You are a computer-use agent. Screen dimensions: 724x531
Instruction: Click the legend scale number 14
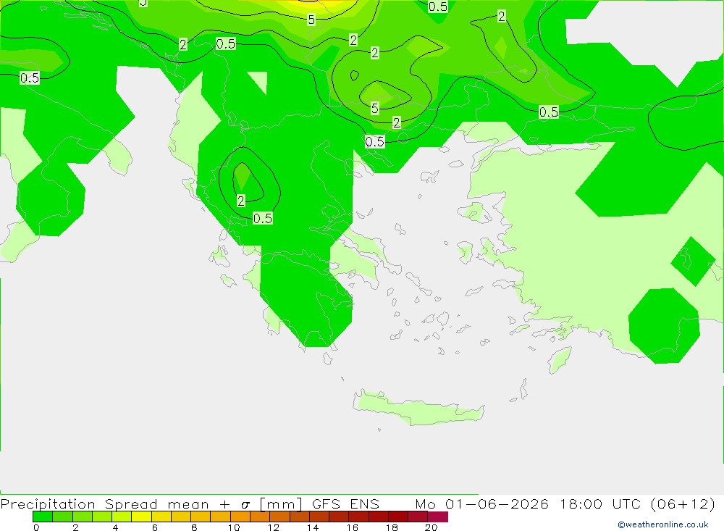pyautogui.click(x=313, y=527)
